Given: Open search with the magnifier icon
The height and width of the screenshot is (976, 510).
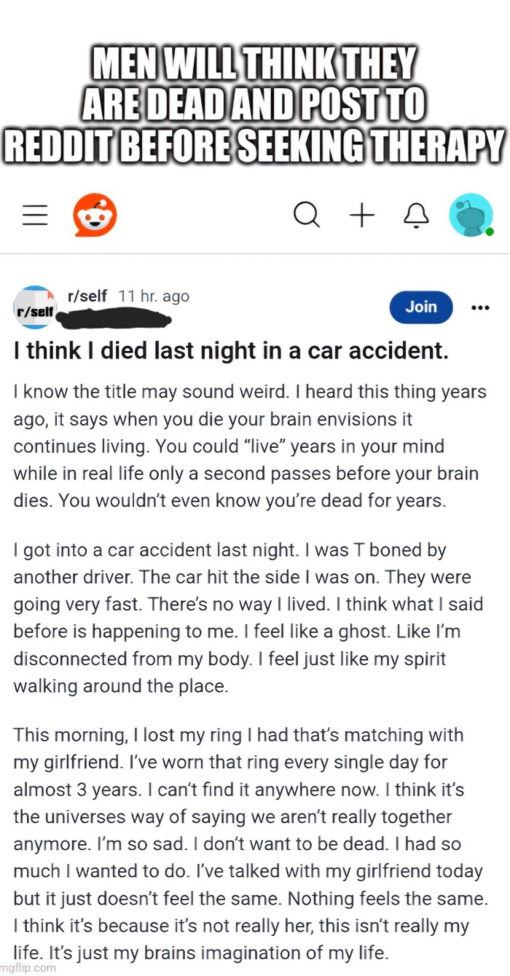Looking at the screenshot, I should coord(306,215).
